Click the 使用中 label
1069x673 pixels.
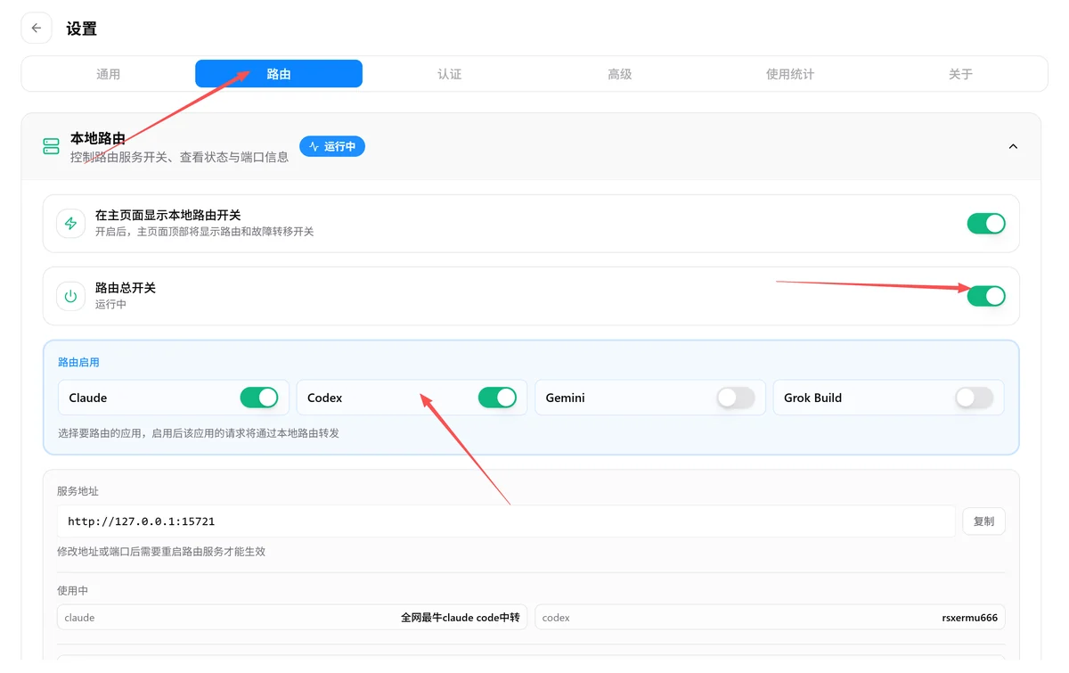coord(73,591)
